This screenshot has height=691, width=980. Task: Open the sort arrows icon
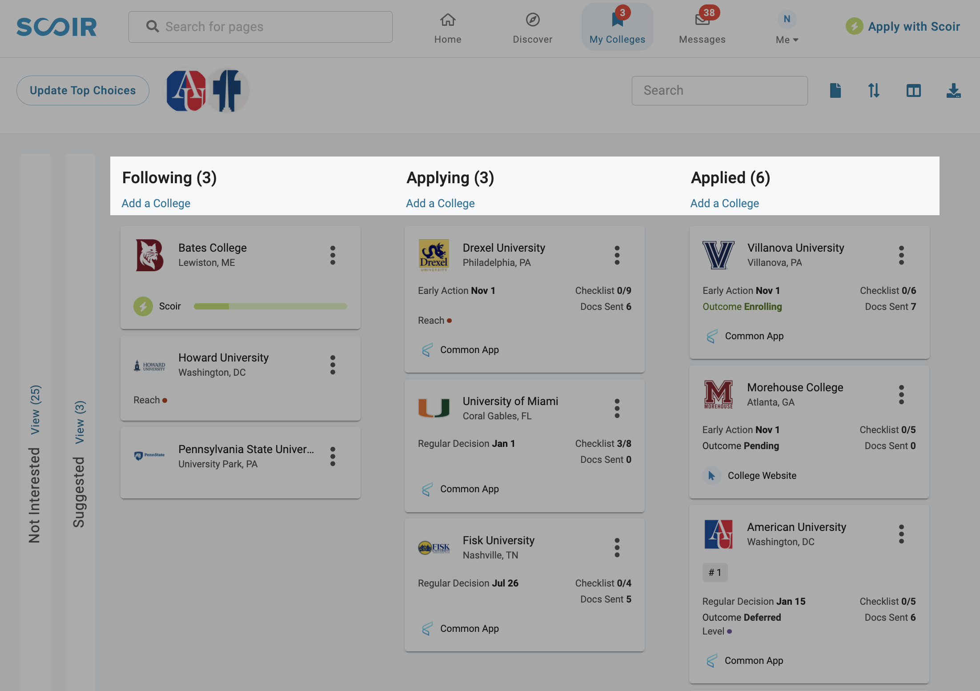(x=874, y=91)
